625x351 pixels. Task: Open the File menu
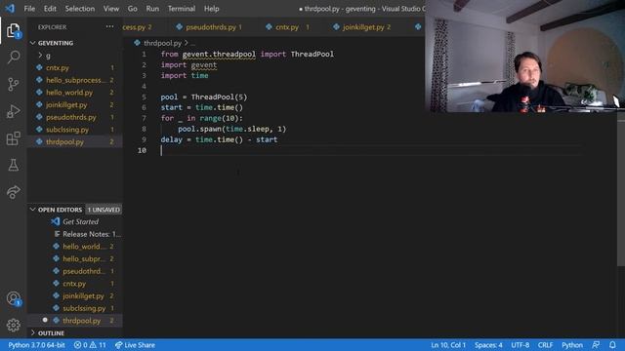tap(29, 9)
